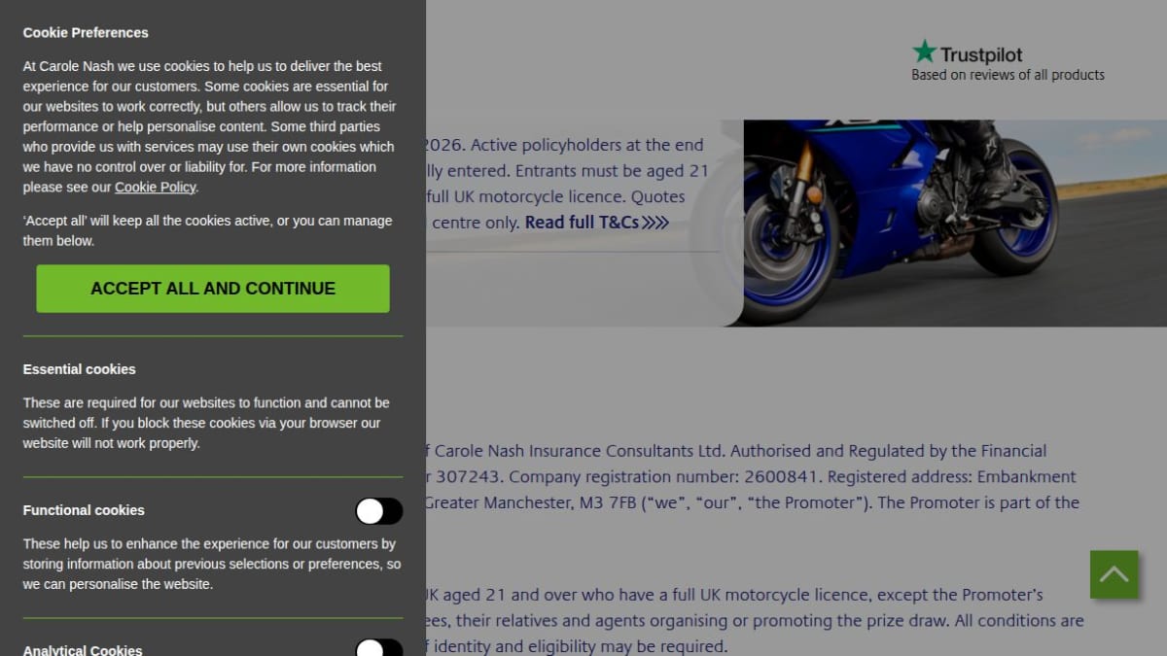Screen dimensions: 1167x656
Task: Enable the Functional cookies switch
Action: point(378,511)
